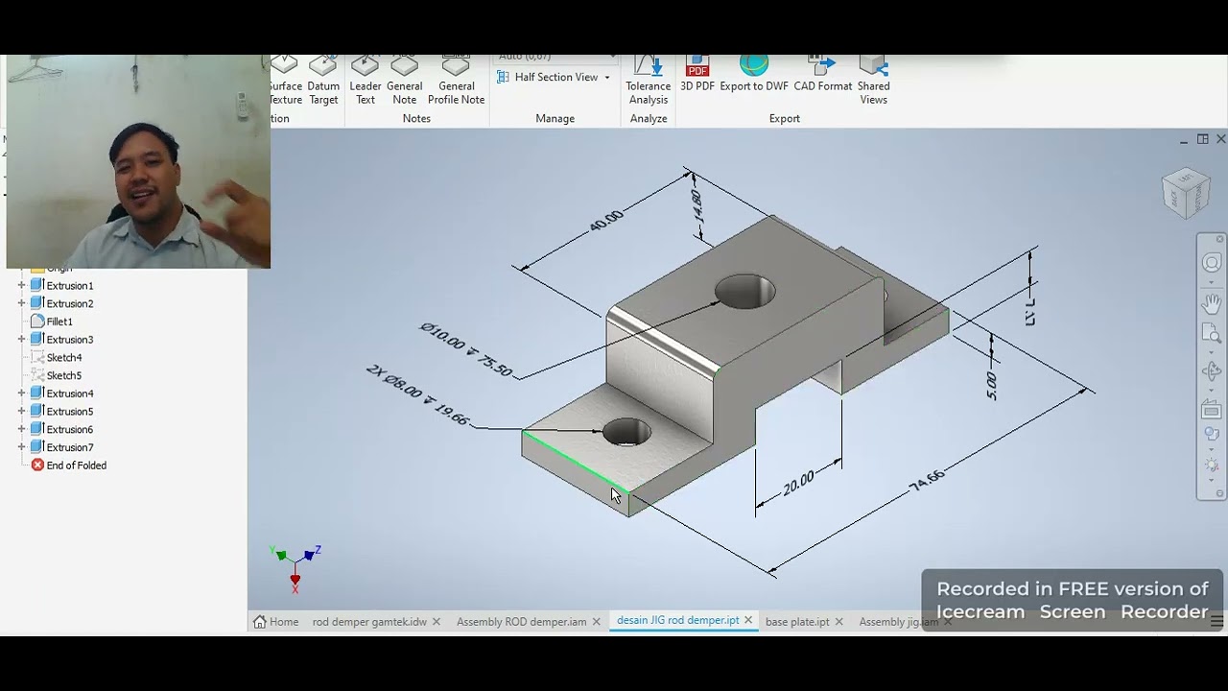The image size is (1228, 691).
Task: Open the document tabs list menu
Action: click(x=1216, y=622)
